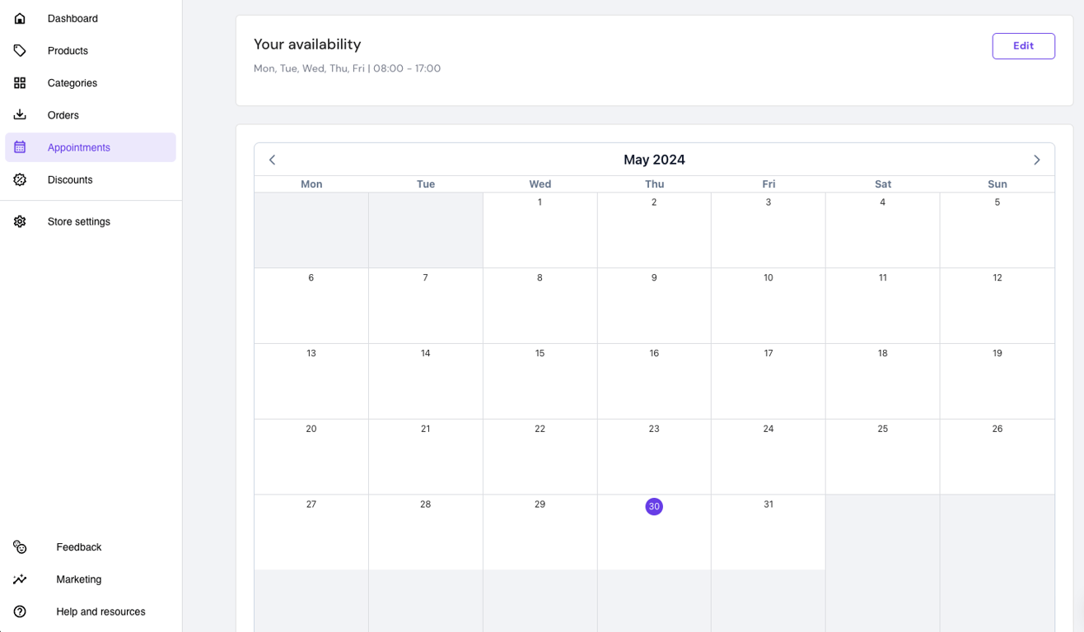Switch to the Appointments section
This screenshot has width=1084, height=632.
79,146
